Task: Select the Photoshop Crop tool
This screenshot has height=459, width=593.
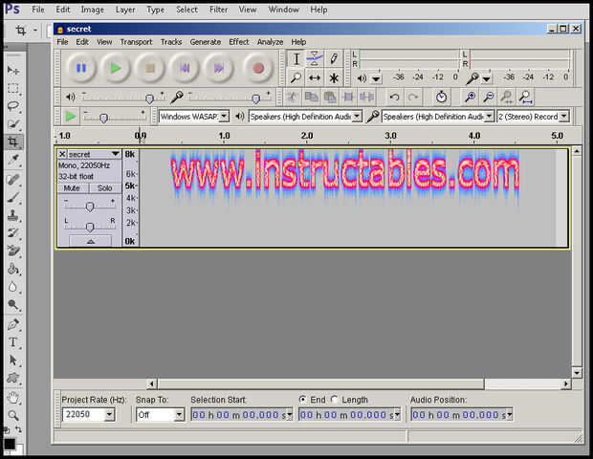Action: tap(13, 142)
